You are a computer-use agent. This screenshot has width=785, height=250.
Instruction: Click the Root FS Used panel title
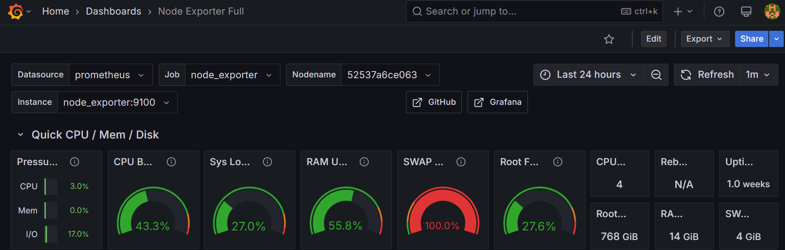(x=519, y=162)
